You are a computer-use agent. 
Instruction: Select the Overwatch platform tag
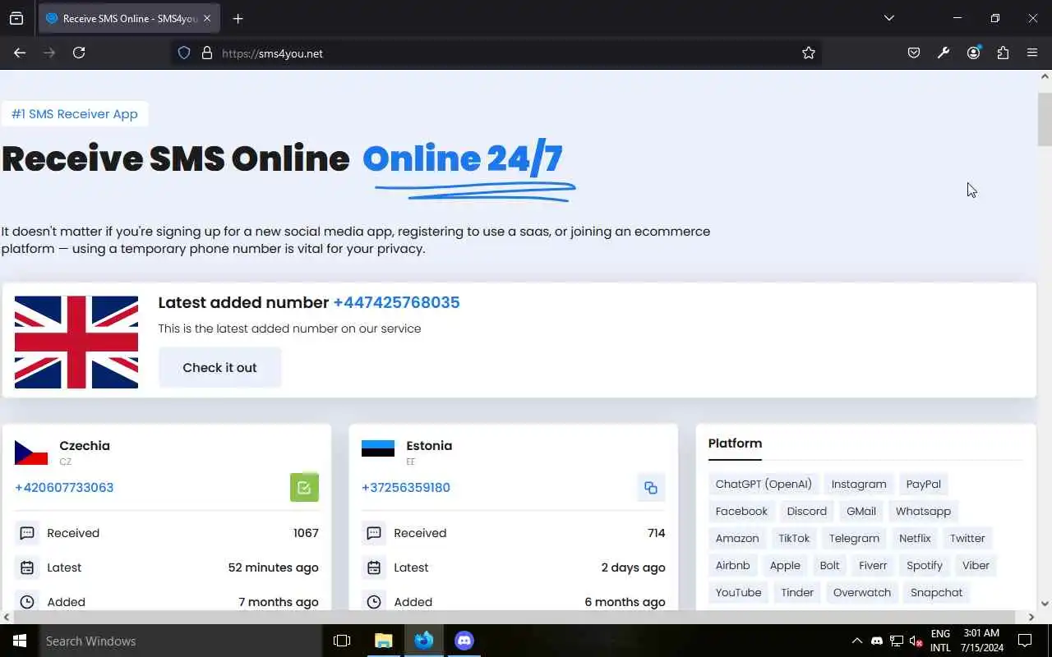862,592
